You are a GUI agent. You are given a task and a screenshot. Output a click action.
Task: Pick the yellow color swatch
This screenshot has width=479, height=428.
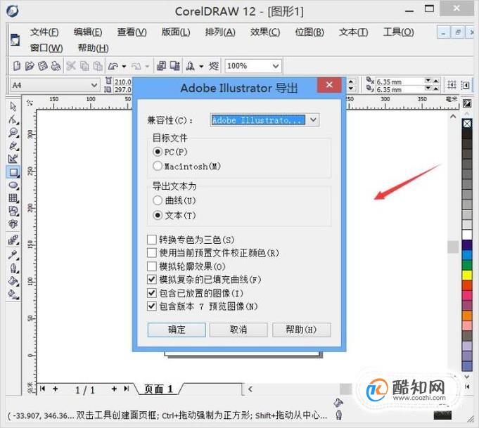pos(467,275)
